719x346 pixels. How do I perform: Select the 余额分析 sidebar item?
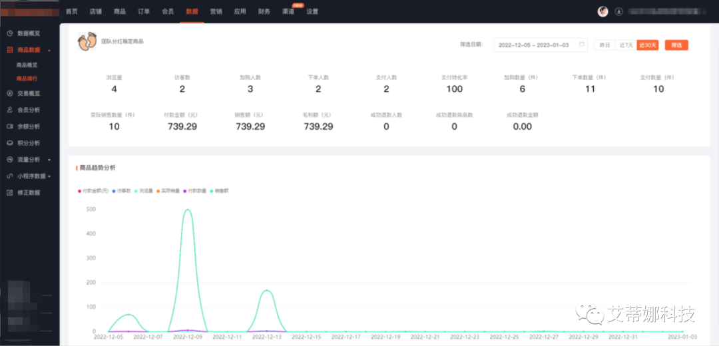pos(29,126)
